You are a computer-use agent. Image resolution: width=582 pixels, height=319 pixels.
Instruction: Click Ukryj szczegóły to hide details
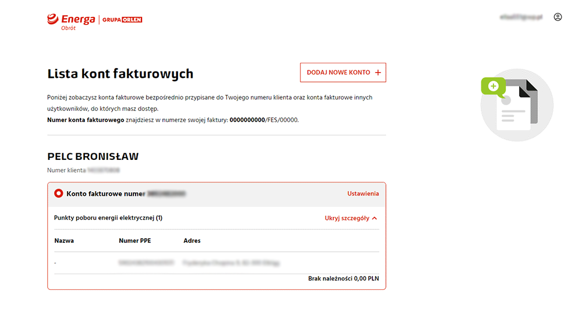pos(347,218)
